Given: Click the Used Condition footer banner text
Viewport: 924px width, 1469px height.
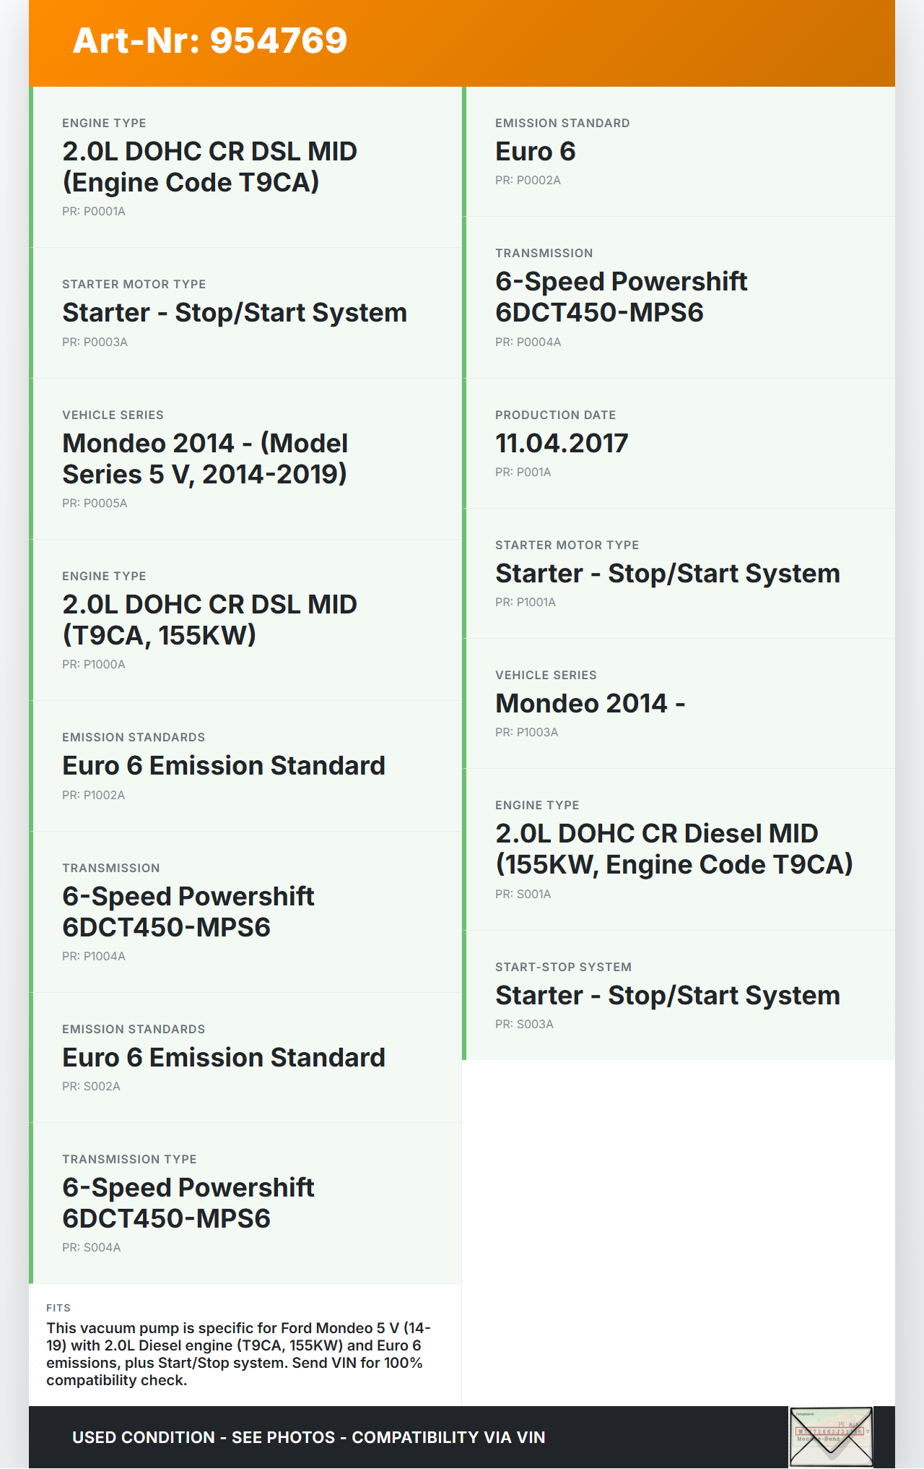Looking at the screenshot, I should pyautogui.click(x=308, y=1437).
